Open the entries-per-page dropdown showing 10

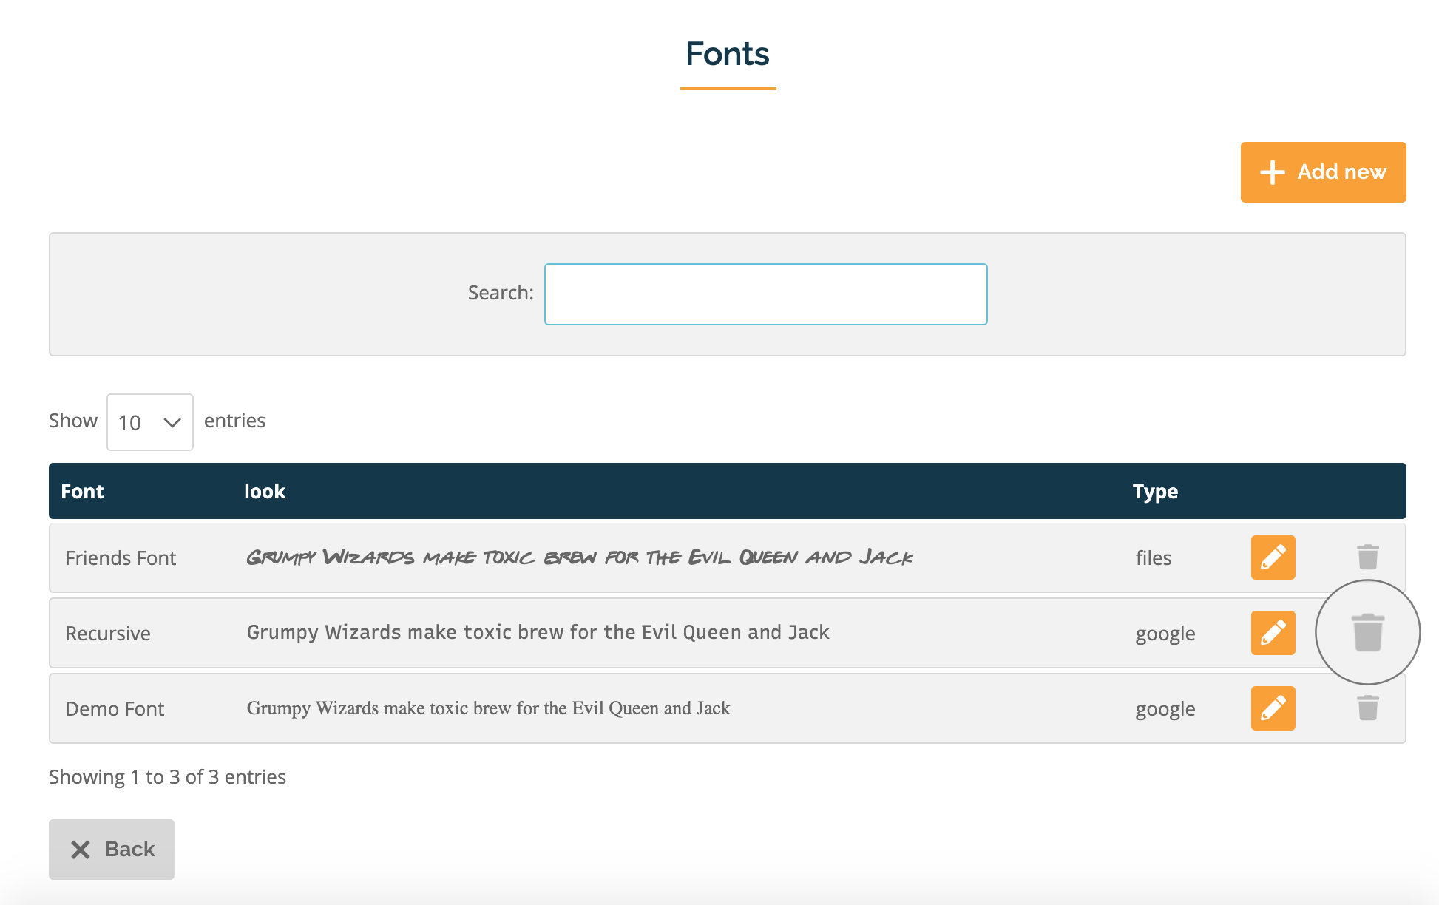[150, 422]
